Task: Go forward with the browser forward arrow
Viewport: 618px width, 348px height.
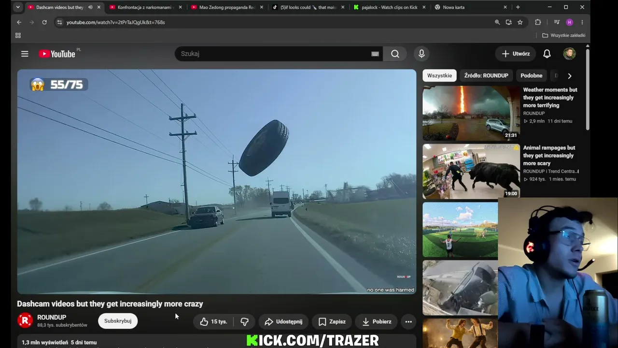Action: point(31,22)
